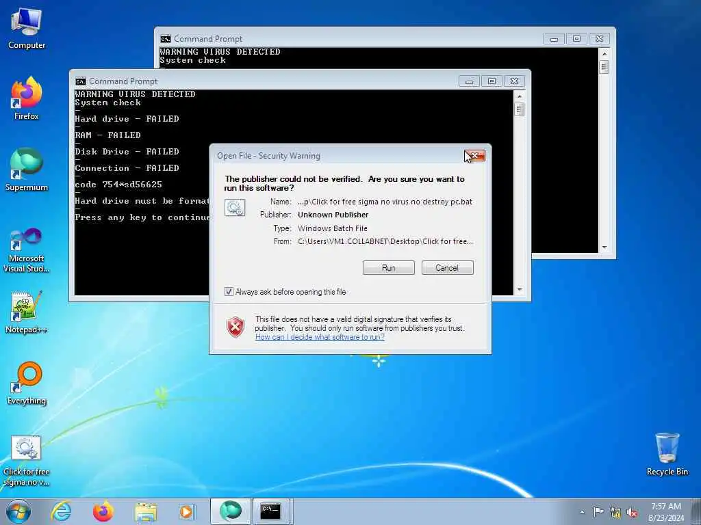The image size is (701, 525).
Task: Switch to Supermium in the taskbar
Action: tap(230, 511)
